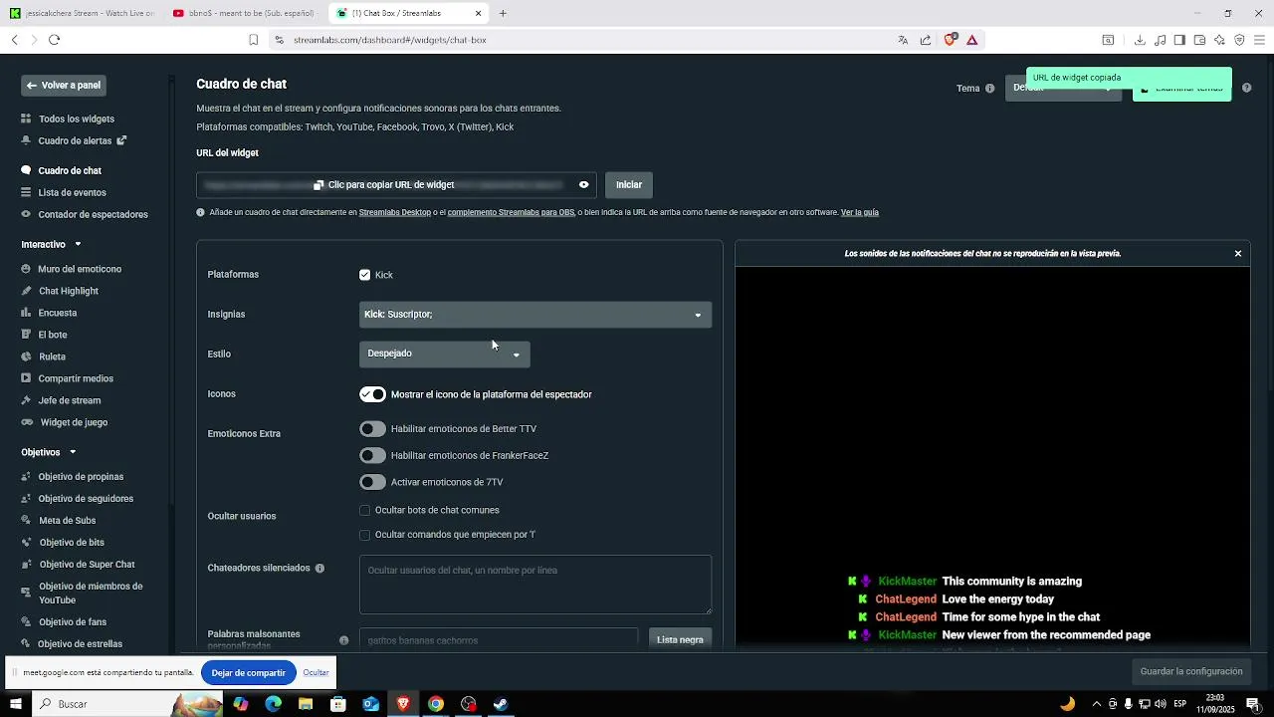Click the Volver a panel button
The width and height of the screenshot is (1274, 717).
tap(64, 86)
